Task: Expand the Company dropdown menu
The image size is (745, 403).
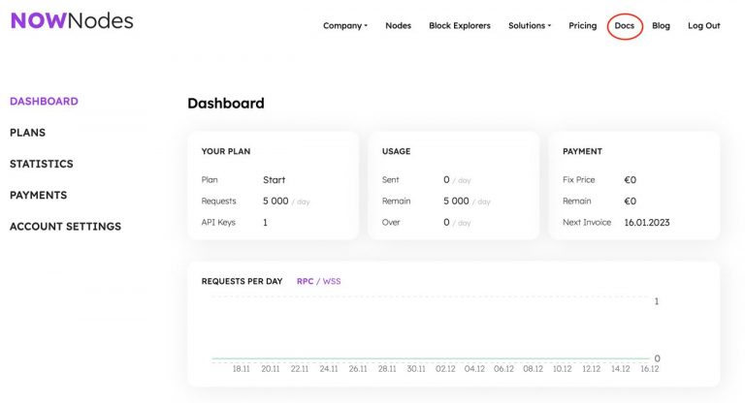Action: point(345,25)
